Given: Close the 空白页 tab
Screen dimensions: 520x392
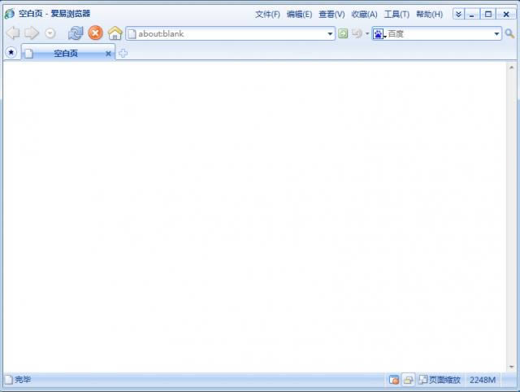Looking at the screenshot, I should (108, 54).
